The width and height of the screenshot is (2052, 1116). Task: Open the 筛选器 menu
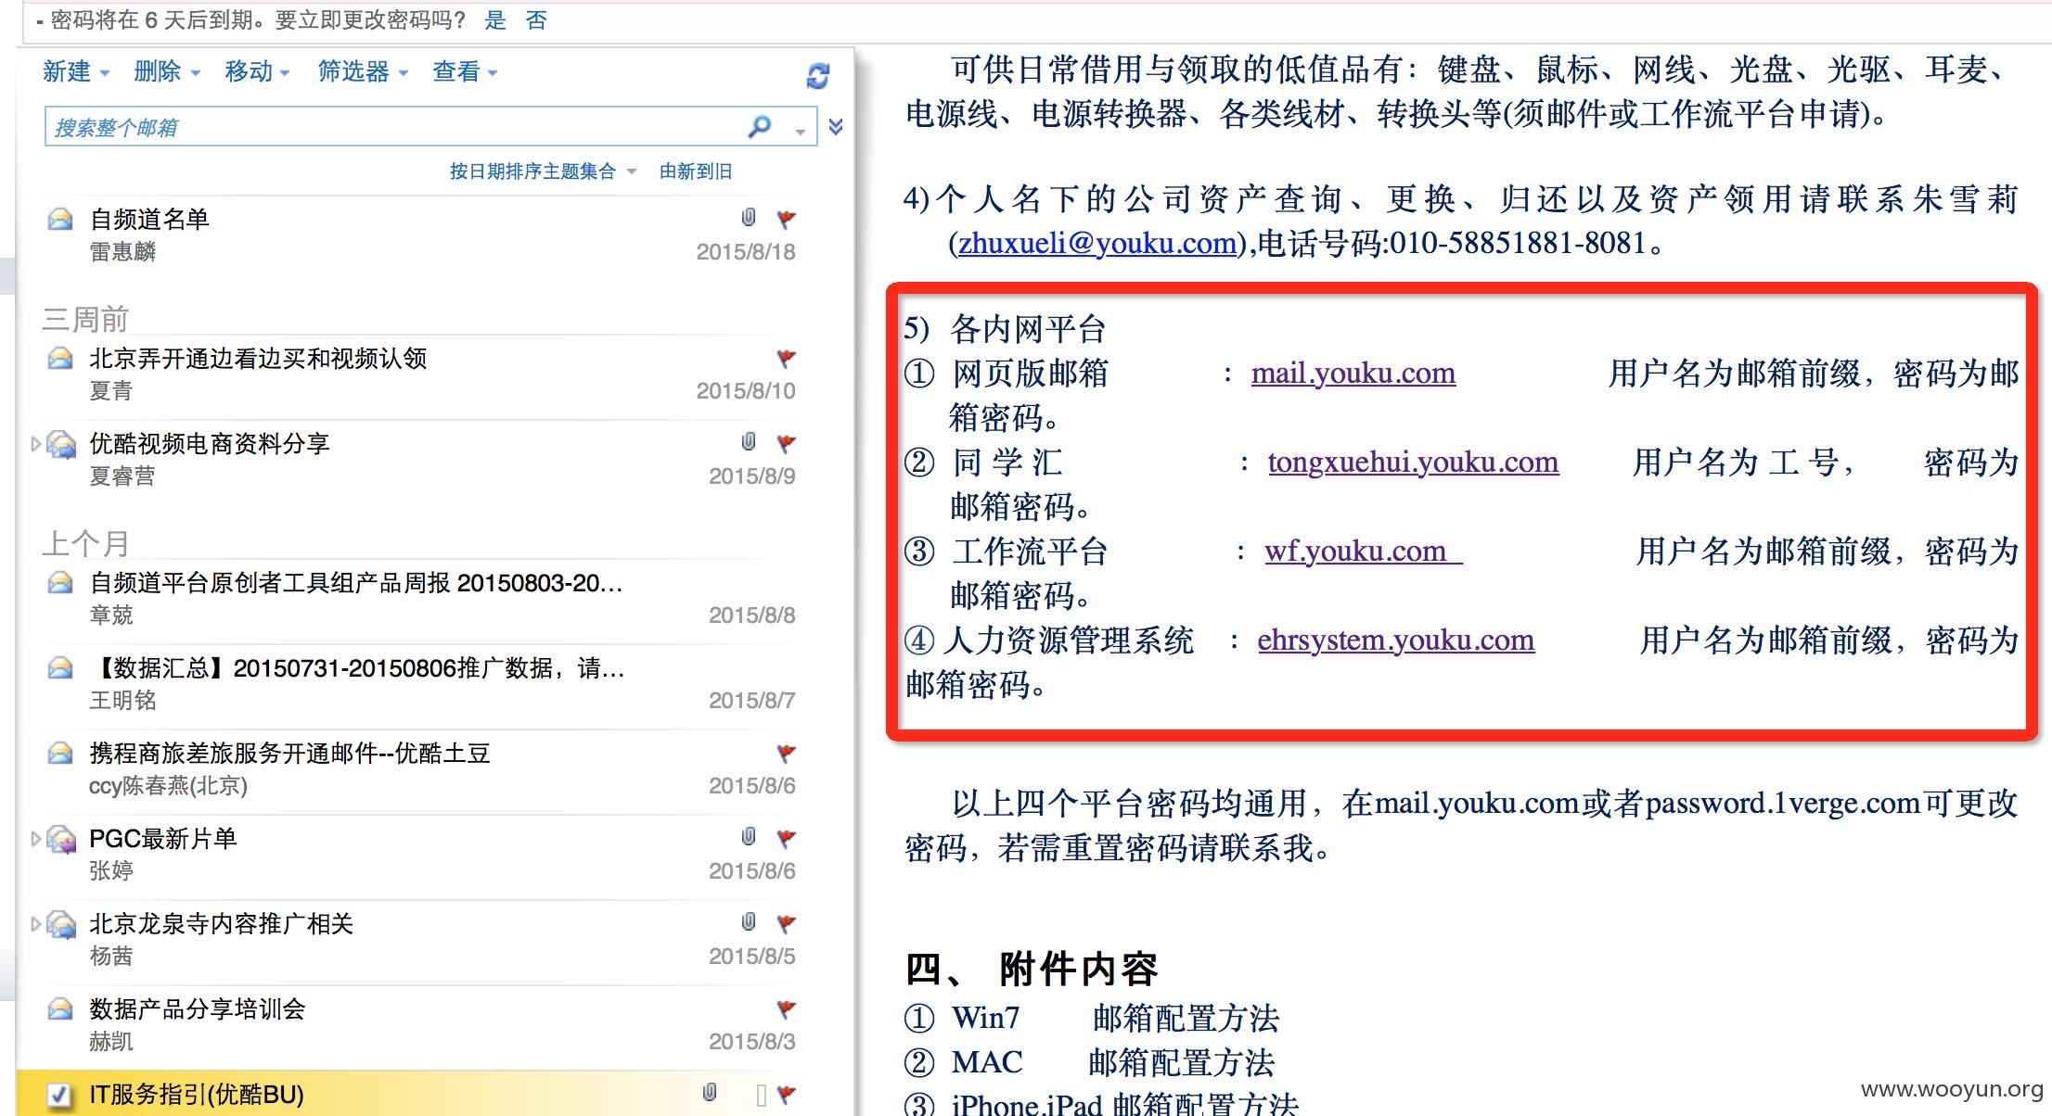click(x=363, y=71)
